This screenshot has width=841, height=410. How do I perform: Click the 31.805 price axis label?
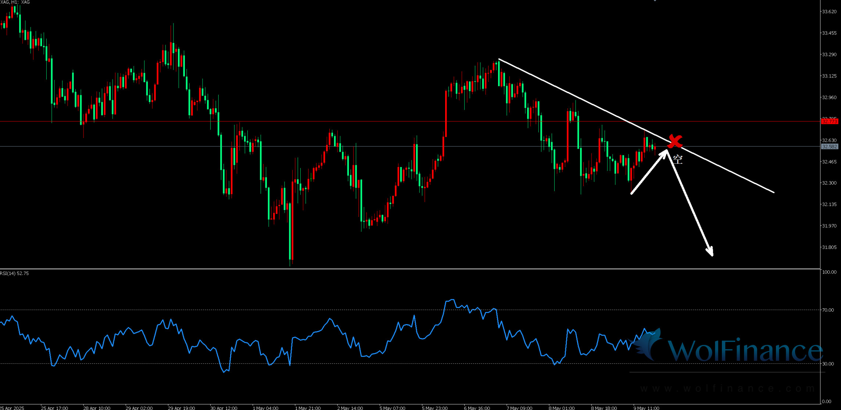pyautogui.click(x=829, y=247)
